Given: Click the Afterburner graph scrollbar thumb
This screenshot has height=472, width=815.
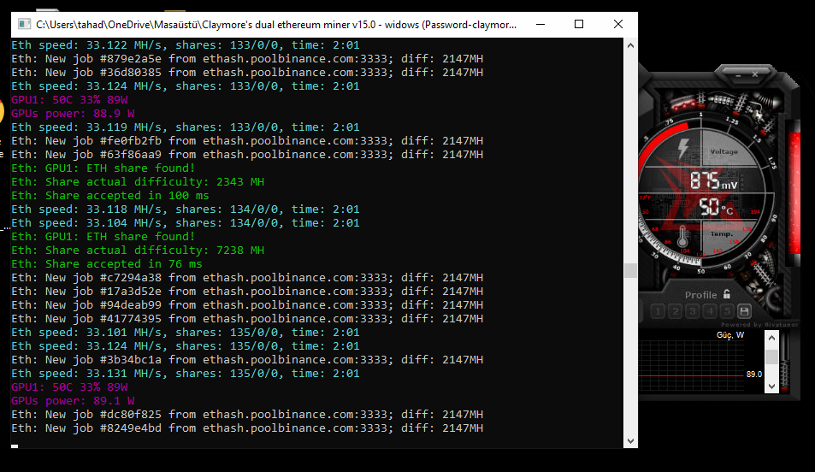Looking at the screenshot, I should (772, 357).
